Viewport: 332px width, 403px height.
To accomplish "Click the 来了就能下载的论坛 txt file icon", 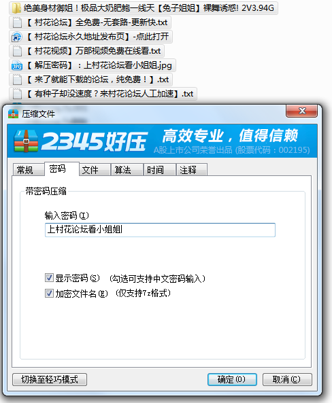I will (17, 80).
